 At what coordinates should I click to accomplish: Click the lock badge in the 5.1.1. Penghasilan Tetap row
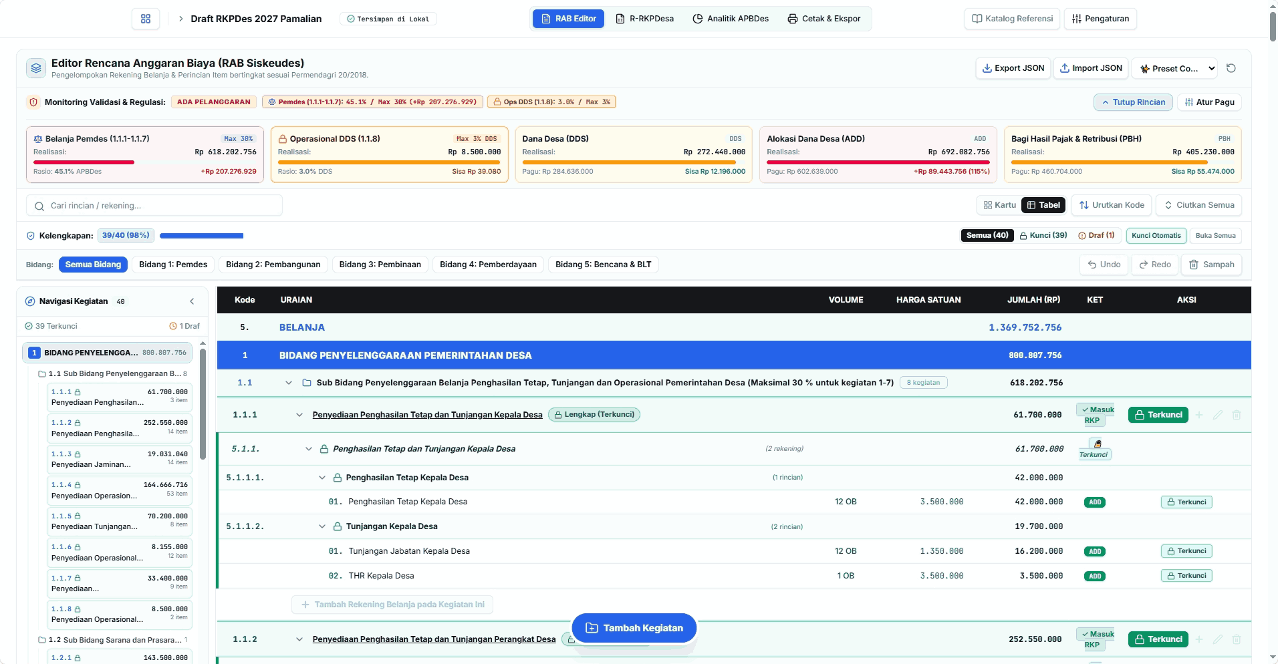pos(1094,448)
